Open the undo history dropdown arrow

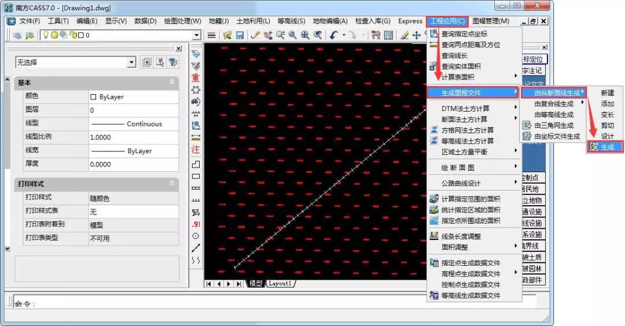tap(344, 35)
